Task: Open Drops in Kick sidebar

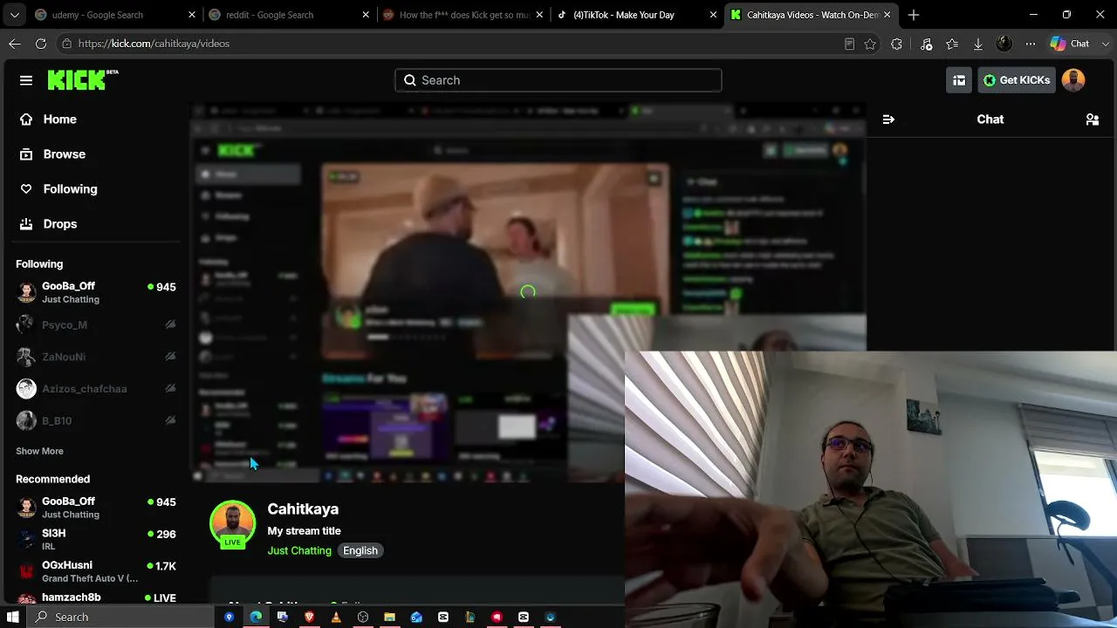Action: point(94,224)
